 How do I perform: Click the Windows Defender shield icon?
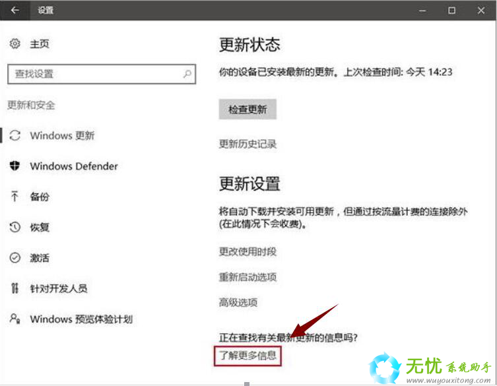[x=15, y=166]
